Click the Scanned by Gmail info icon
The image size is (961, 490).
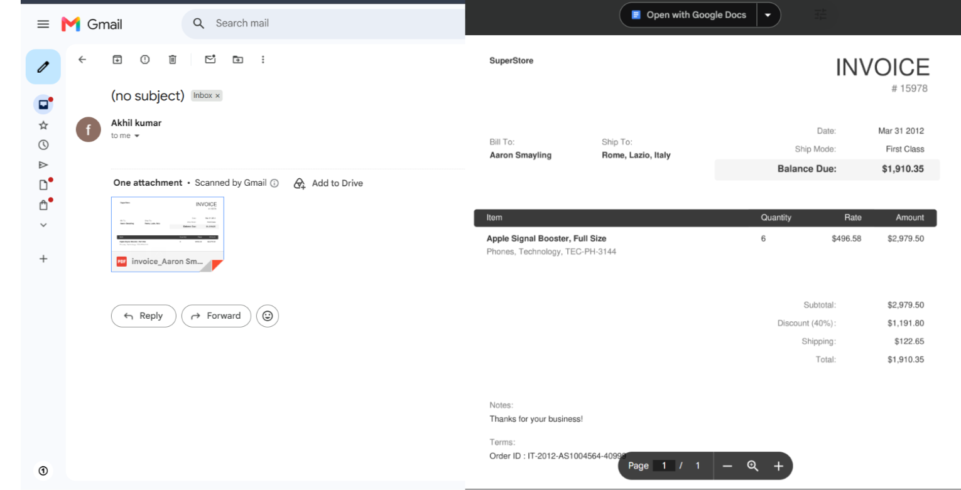tap(274, 183)
